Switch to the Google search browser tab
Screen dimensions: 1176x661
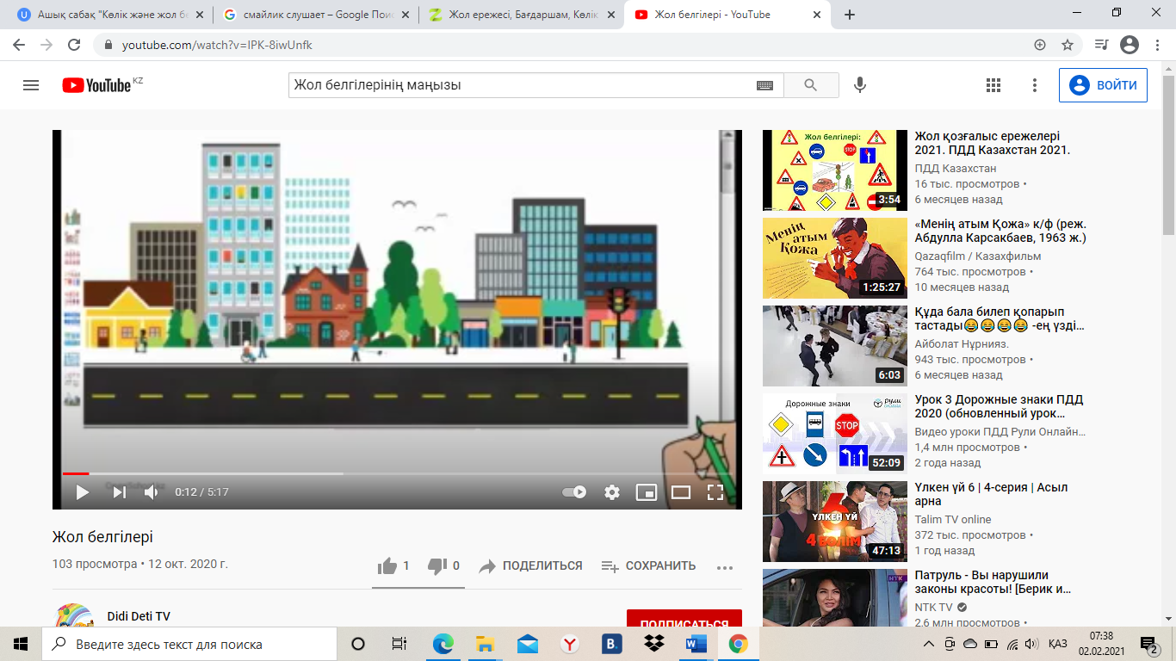310,15
